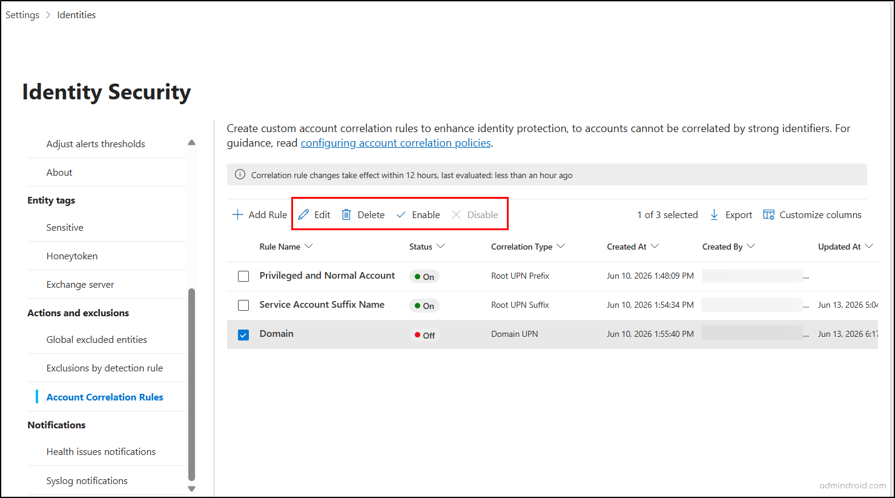Click the 1 of 3 selected text
The height and width of the screenshot is (498, 895).
667,214
